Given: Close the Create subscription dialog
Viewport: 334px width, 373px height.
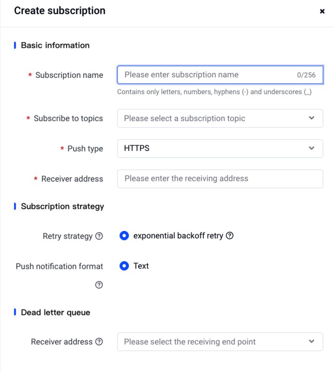Looking at the screenshot, I should (322, 11).
